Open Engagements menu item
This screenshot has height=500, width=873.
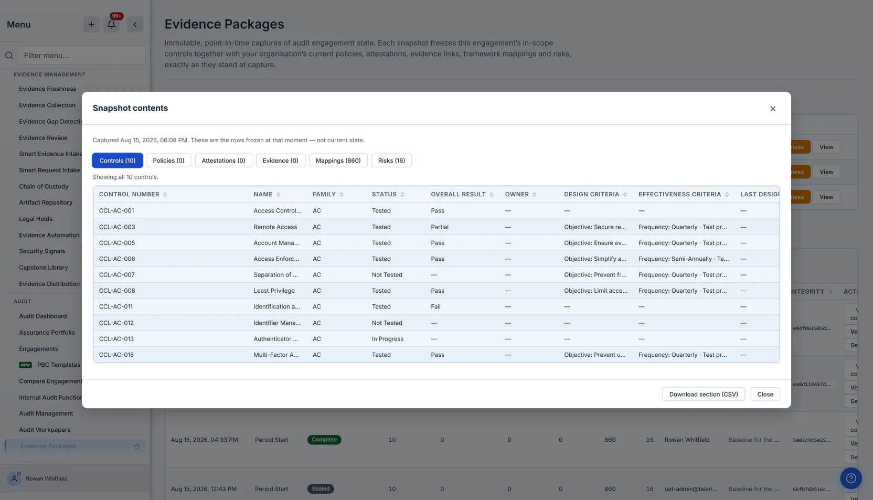38,349
